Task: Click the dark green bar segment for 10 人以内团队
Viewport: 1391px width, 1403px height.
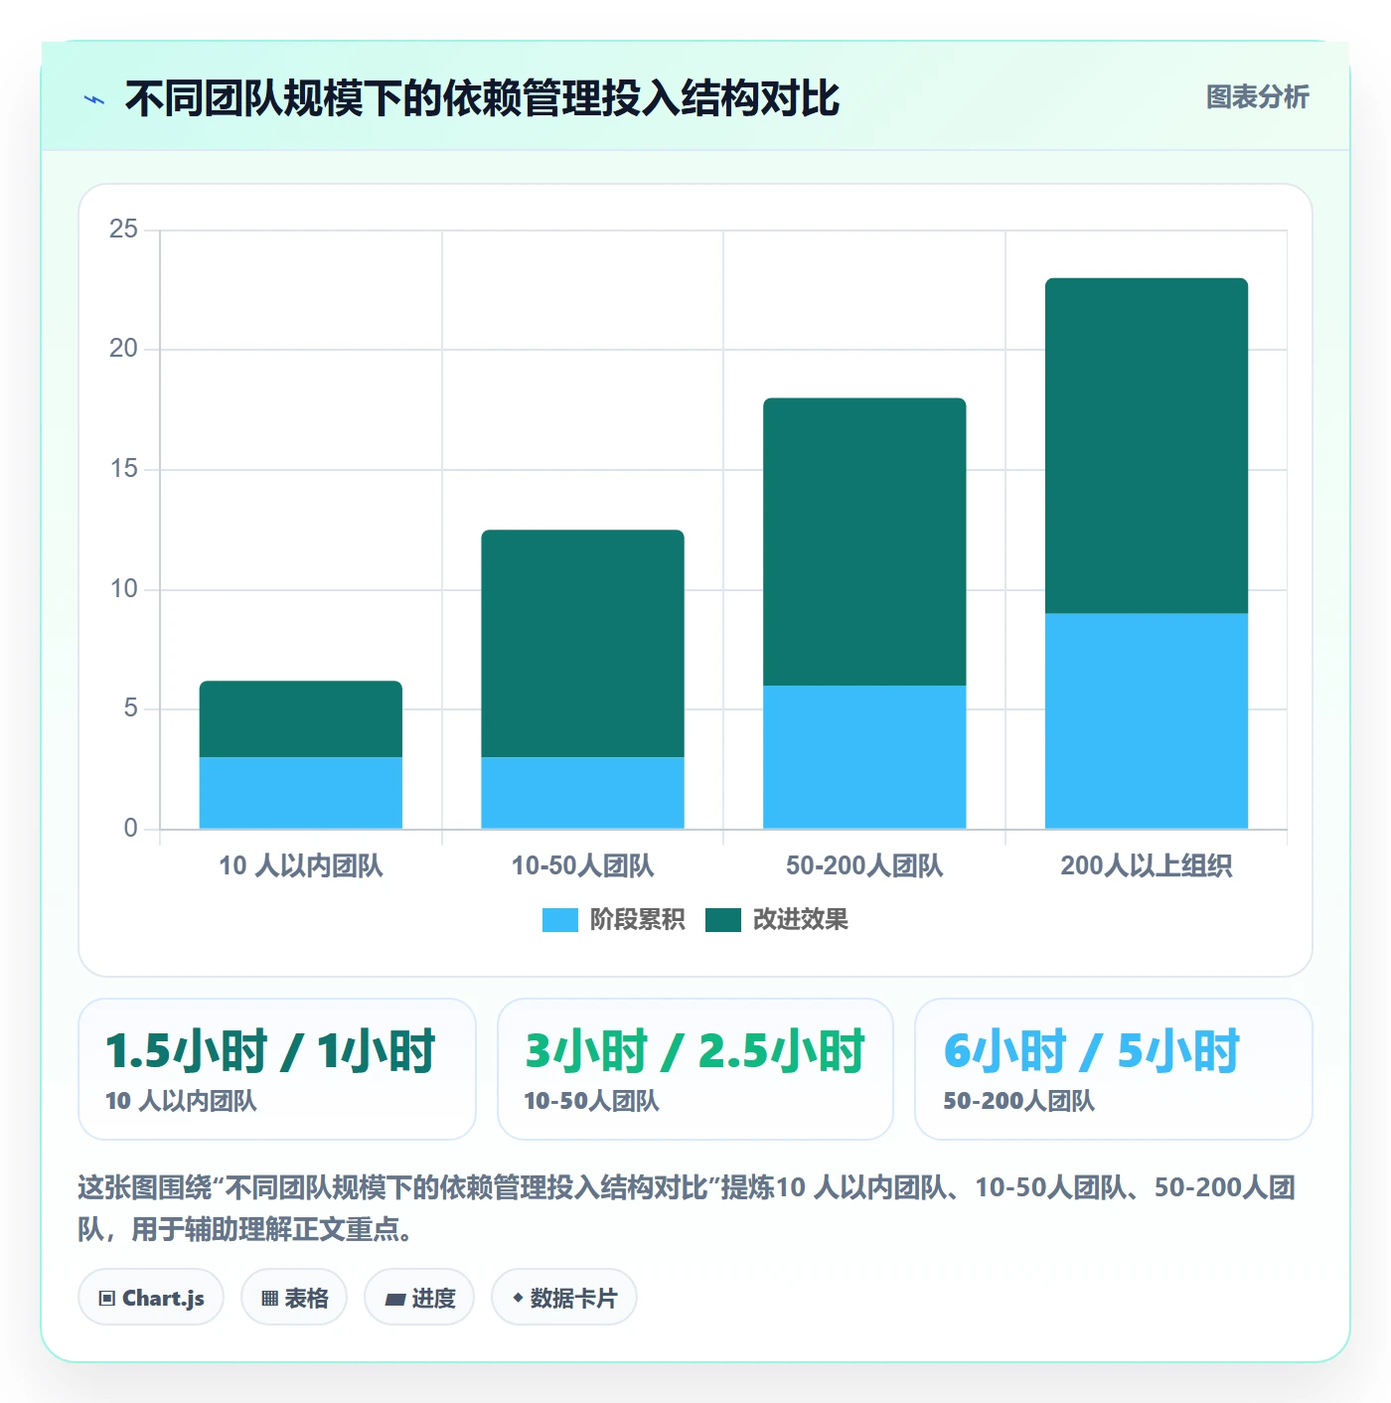Action: click(301, 719)
